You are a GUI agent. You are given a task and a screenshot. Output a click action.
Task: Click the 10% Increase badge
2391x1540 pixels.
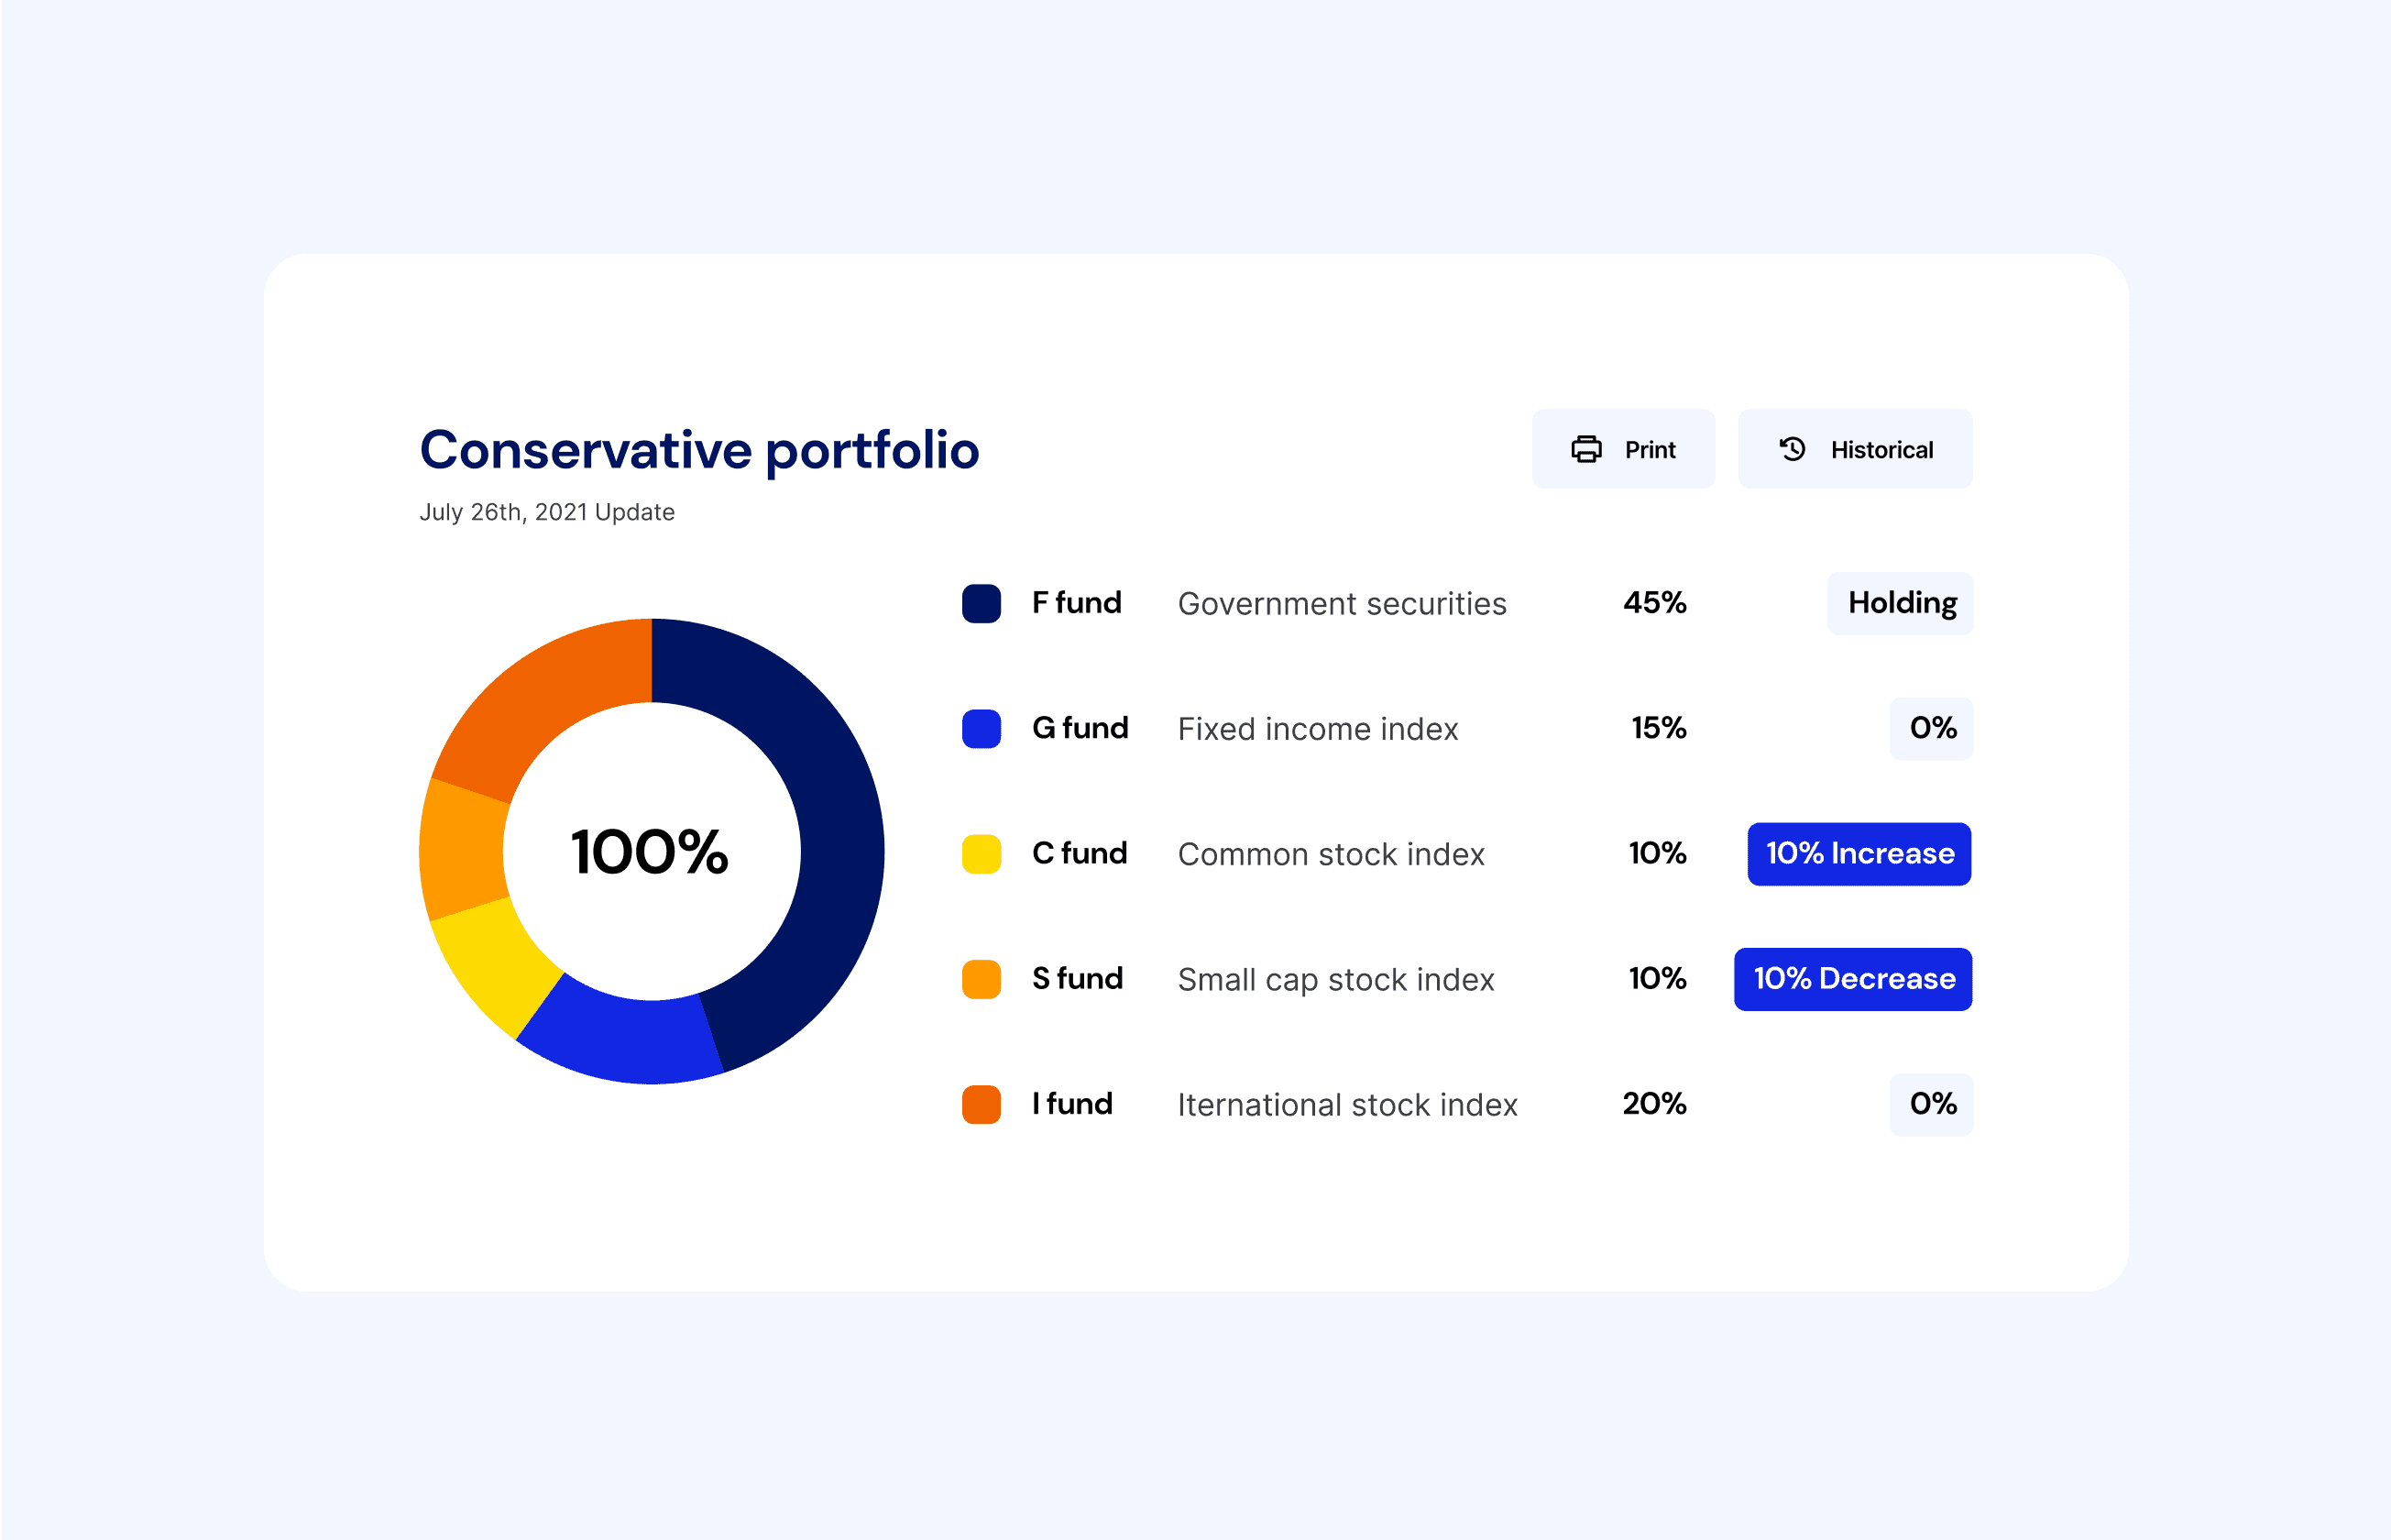click(x=1859, y=854)
